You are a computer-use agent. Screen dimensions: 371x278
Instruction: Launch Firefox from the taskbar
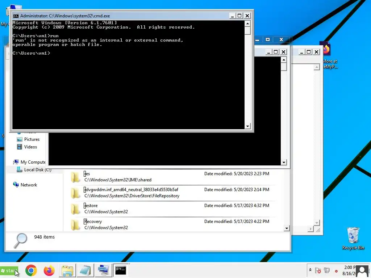pyautogui.click(x=49, y=270)
